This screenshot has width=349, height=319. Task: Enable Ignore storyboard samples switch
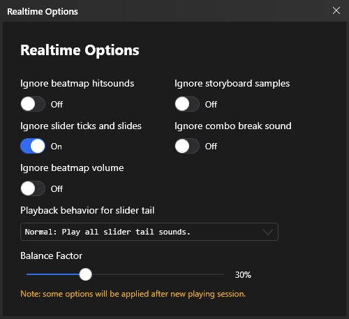click(x=187, y=104)
